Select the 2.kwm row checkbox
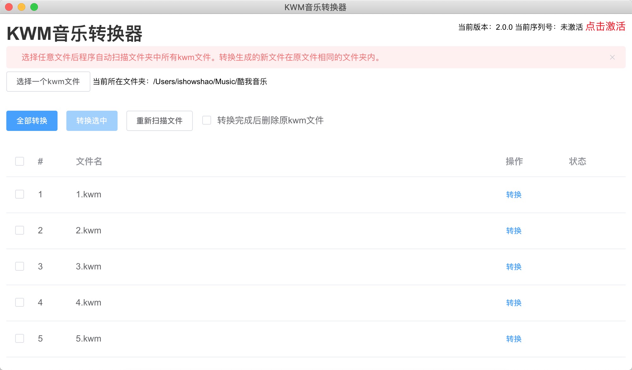 point(20,230)
